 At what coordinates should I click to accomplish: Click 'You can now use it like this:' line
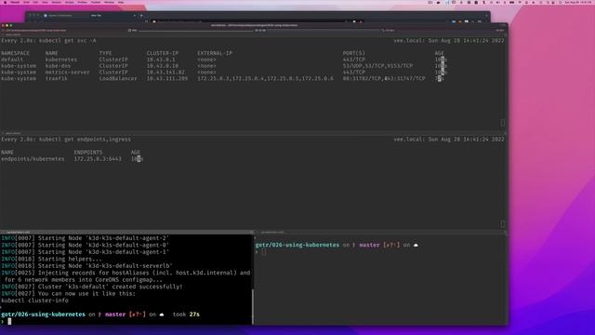[68, 294]
